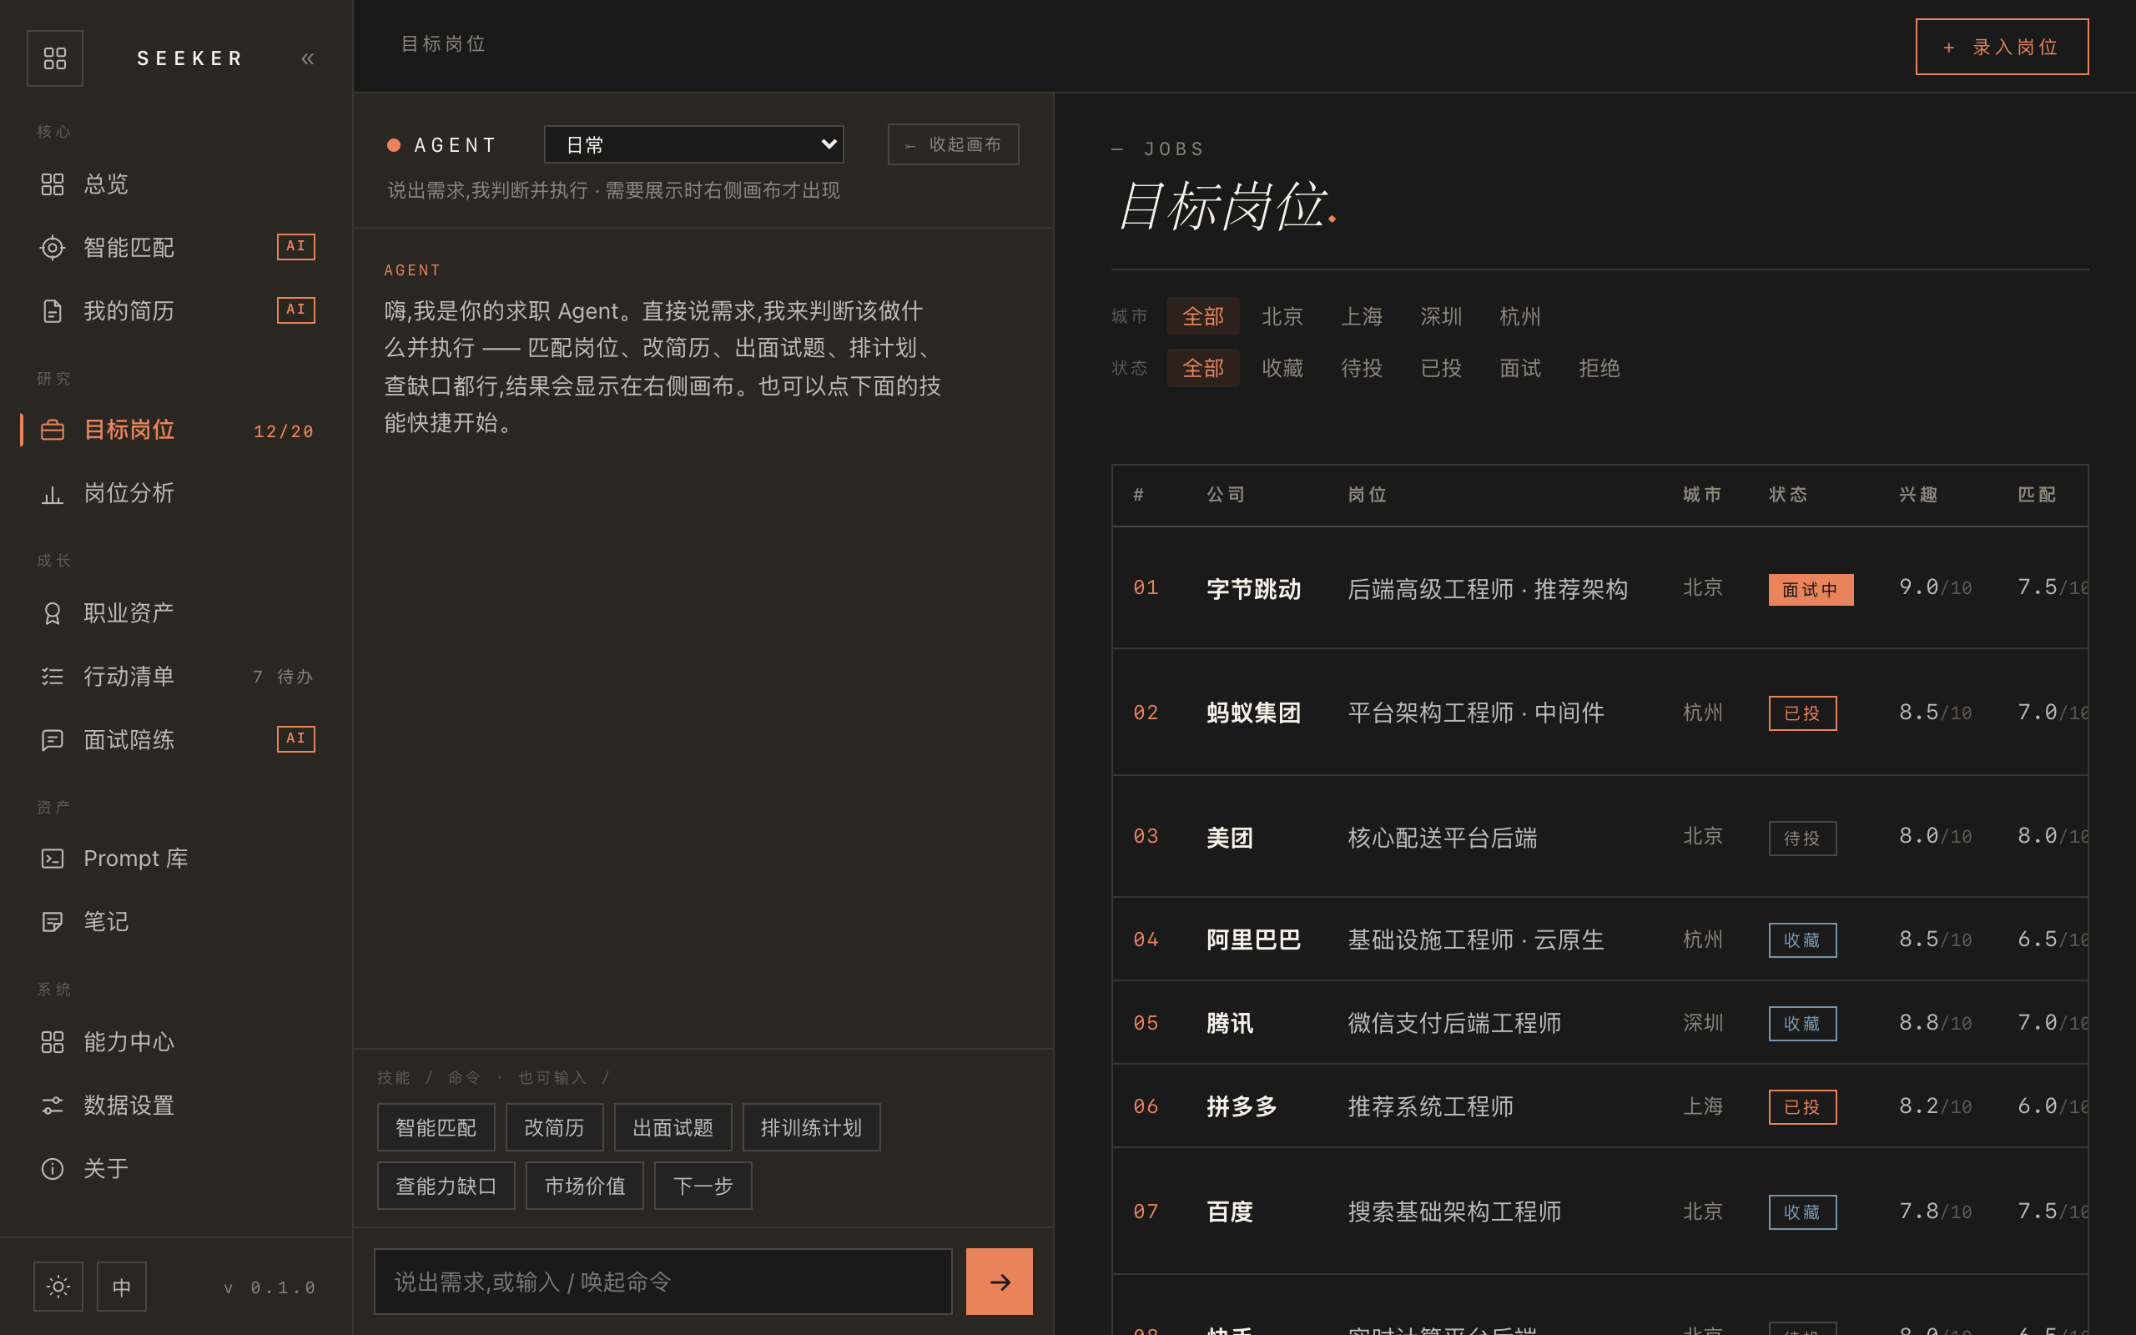Filter city by 深圳
Screen dimensions: 2136x1335
(x=1441, y=316)
